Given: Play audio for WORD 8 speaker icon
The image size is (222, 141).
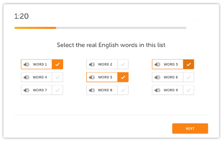Looking at the screenshot, I should pyautogui.click(x=92, y=90).
